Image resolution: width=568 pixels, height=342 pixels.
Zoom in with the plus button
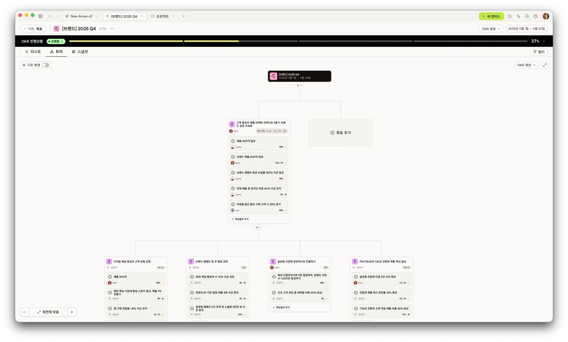(x=72, y=312)
